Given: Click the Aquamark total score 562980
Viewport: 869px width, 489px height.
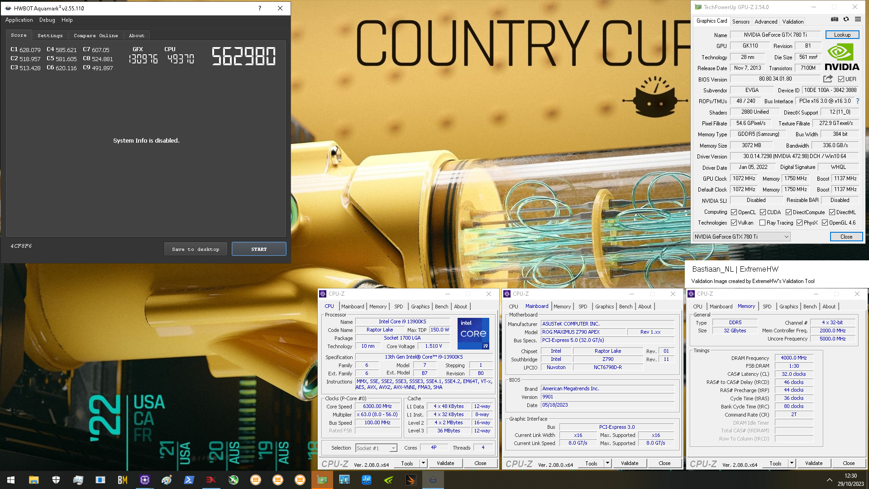Looking at the screenshot, I should pyautogui.click(x=244, y=57).
